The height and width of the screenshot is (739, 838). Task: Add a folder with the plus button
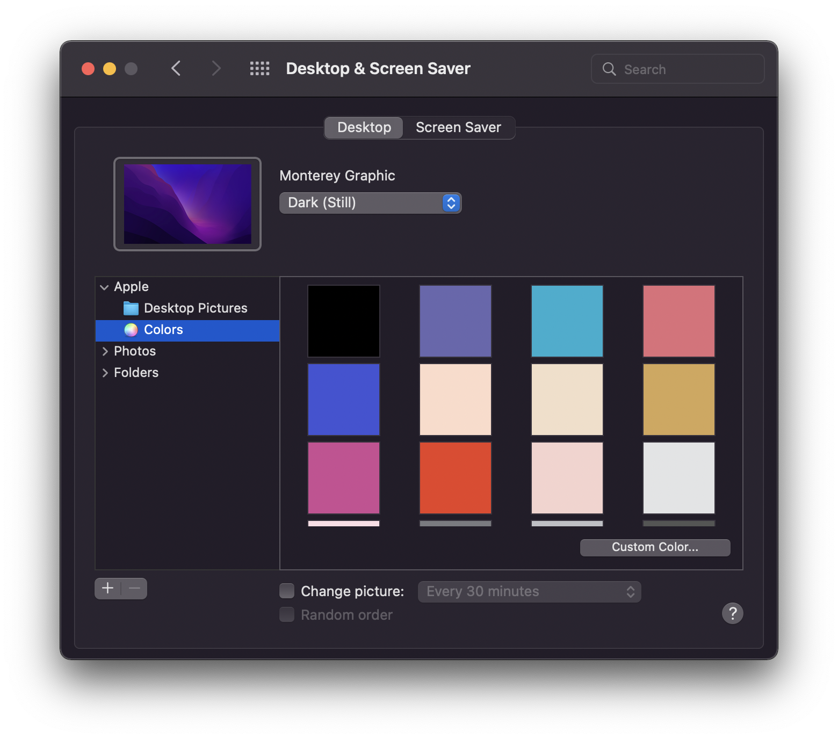click(108, 588)
